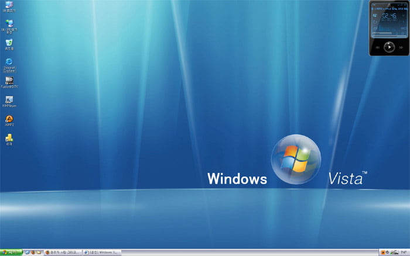Image resolution: width=410 pixels, height=256 pixels.
Task: Launch the FusionHDTV desktop shortcut
Action: click(9, 81)
